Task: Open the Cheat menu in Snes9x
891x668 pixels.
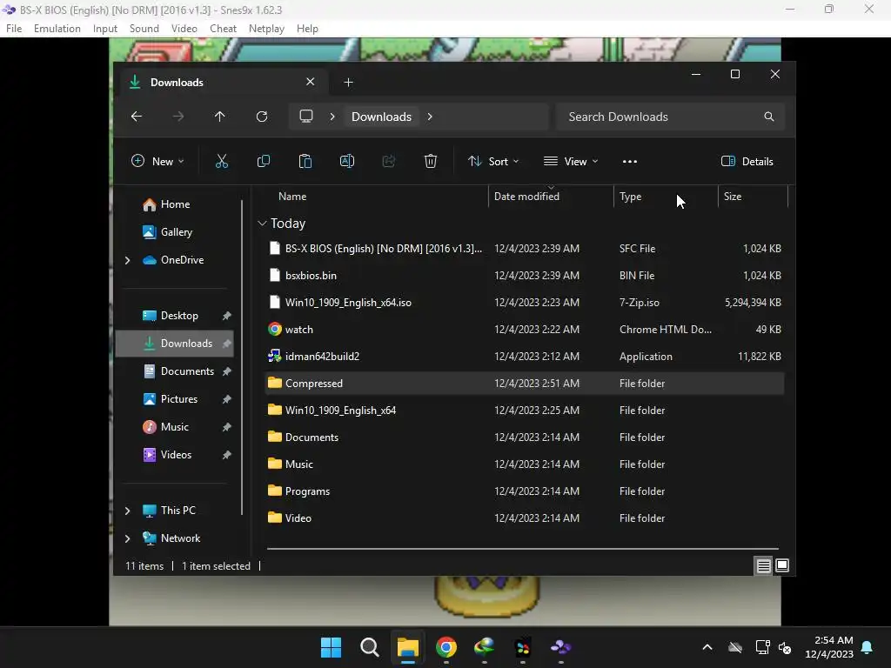Action: [223, 29]
